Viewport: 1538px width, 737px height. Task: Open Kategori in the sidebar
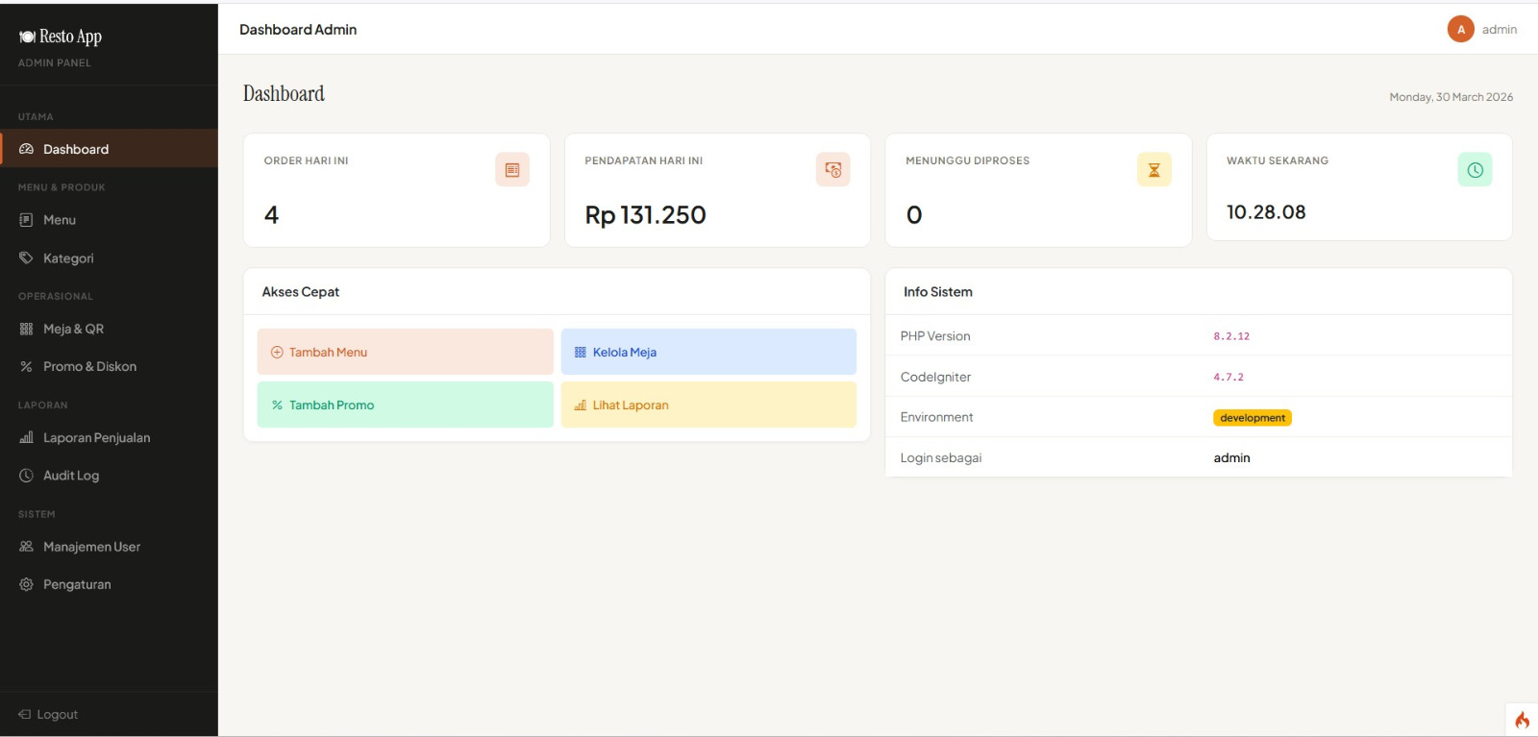(x=67, y=258)
